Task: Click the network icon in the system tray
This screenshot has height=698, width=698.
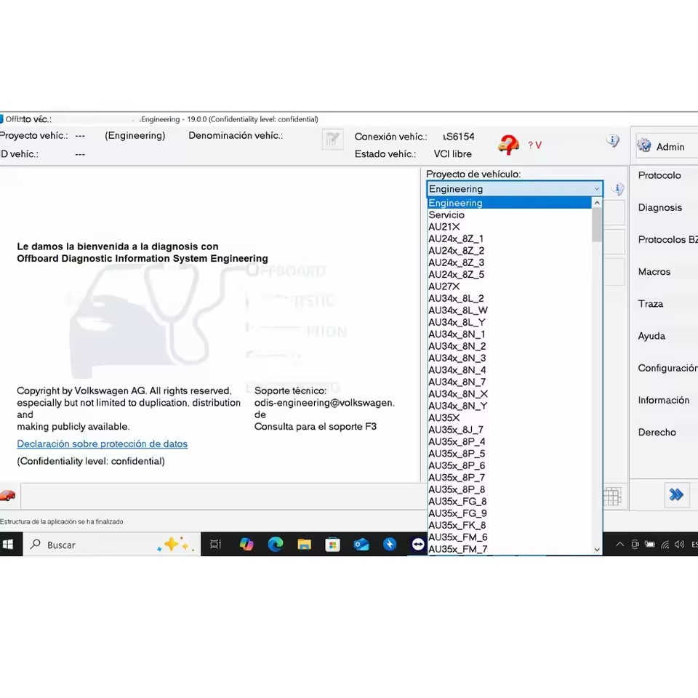Action: point(665,545)
